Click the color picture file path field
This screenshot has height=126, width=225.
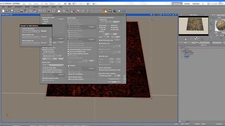click(31, 31)
